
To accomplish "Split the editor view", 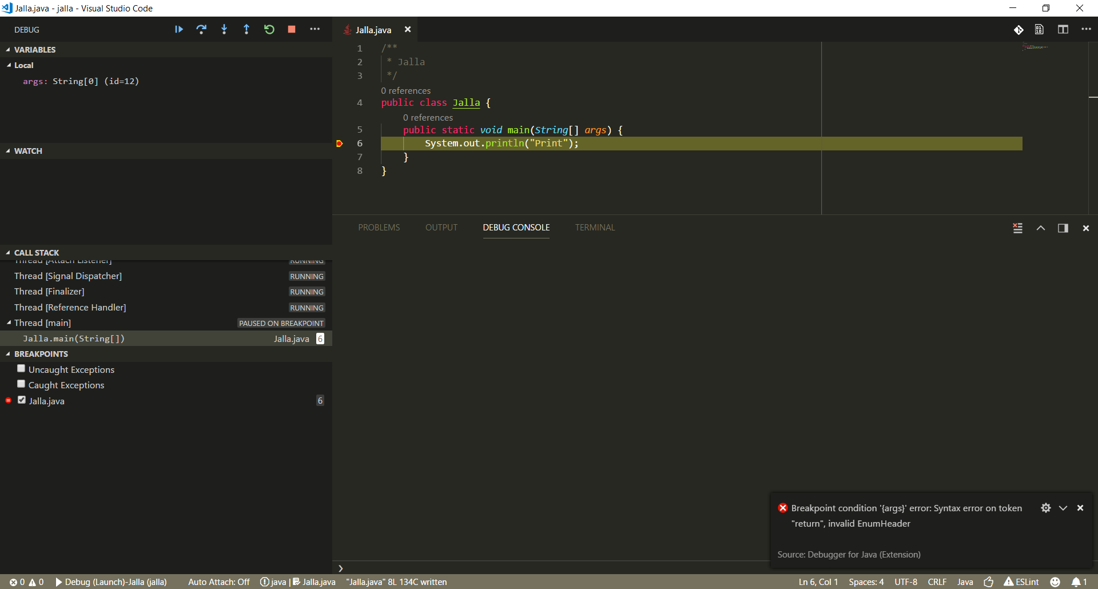I will point(1063,30).
